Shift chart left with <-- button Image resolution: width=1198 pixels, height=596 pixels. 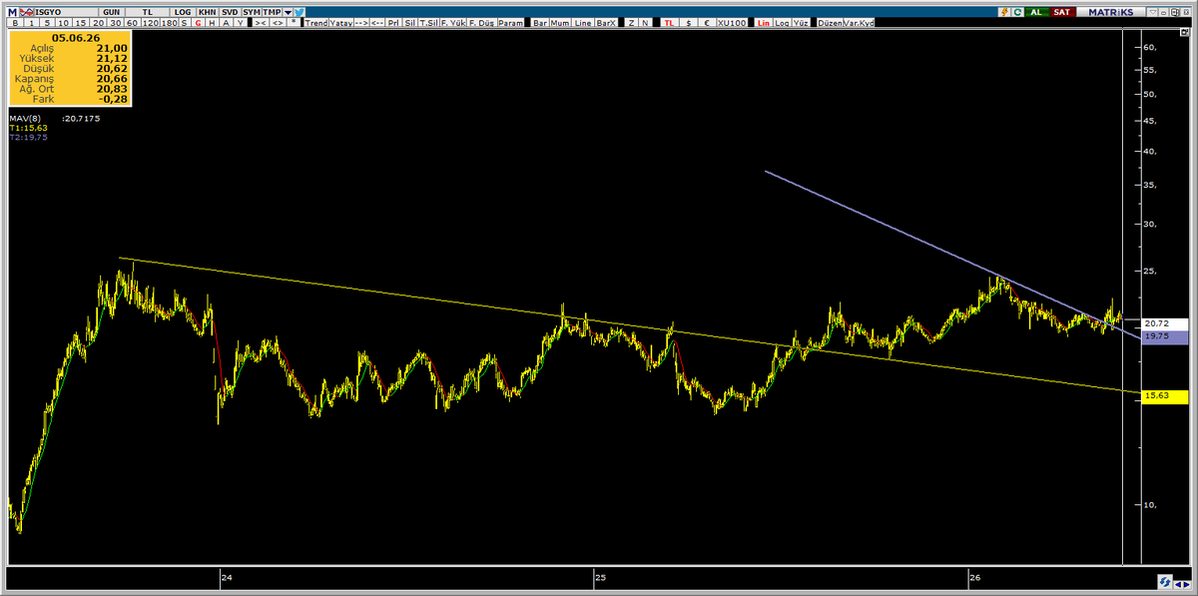[x=378, y=23]
